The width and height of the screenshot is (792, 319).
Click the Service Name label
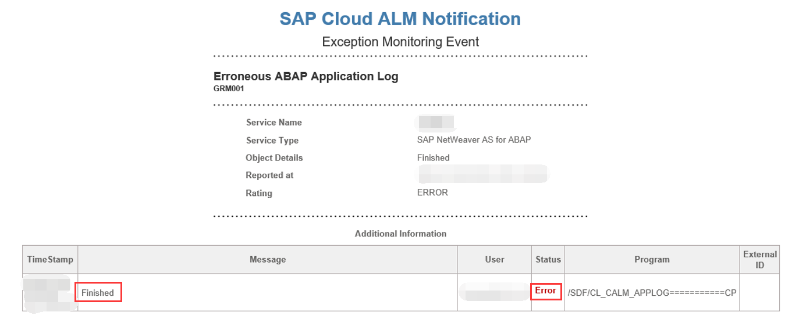(274, 123)
